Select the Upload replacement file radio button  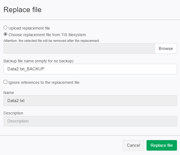(x=6, y=28)
